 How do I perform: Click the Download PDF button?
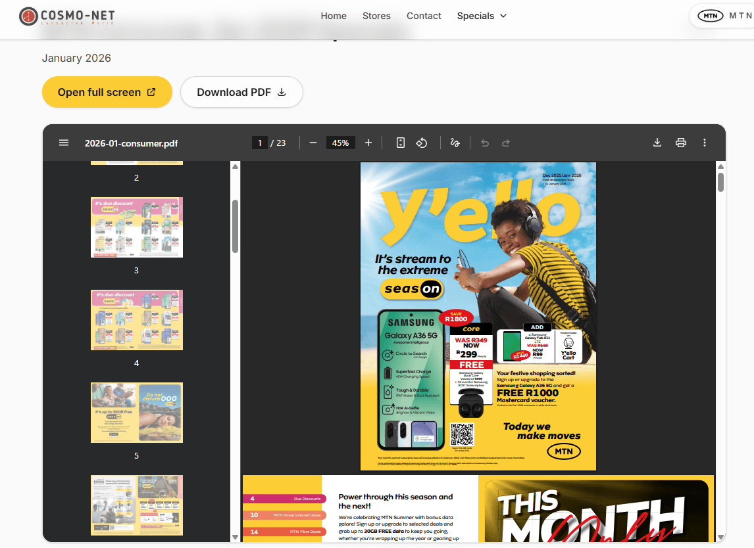[241, 92]
